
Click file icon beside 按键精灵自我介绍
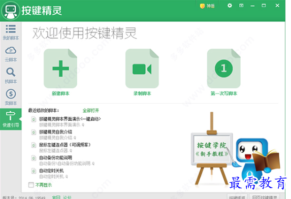coord(34,132)
